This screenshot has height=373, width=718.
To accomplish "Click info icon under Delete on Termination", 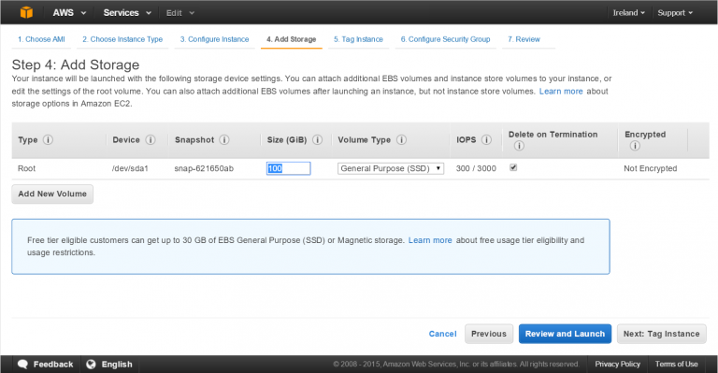I will pyautogui.click(x=519, y=146).
